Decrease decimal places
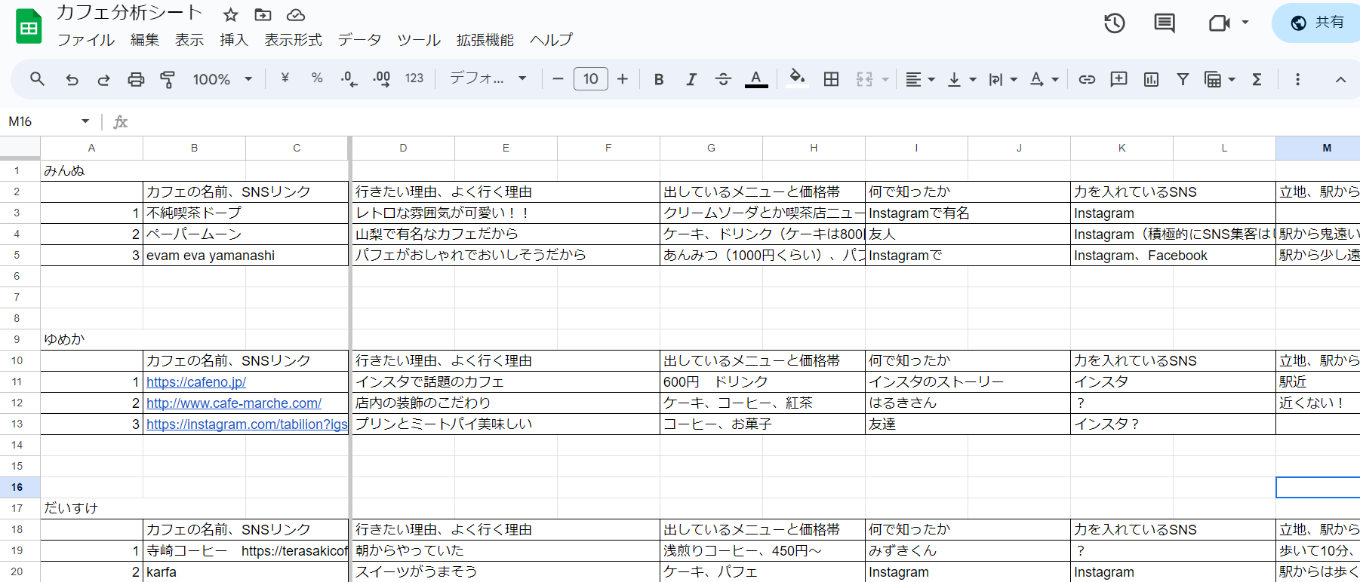 pos(349,78)
